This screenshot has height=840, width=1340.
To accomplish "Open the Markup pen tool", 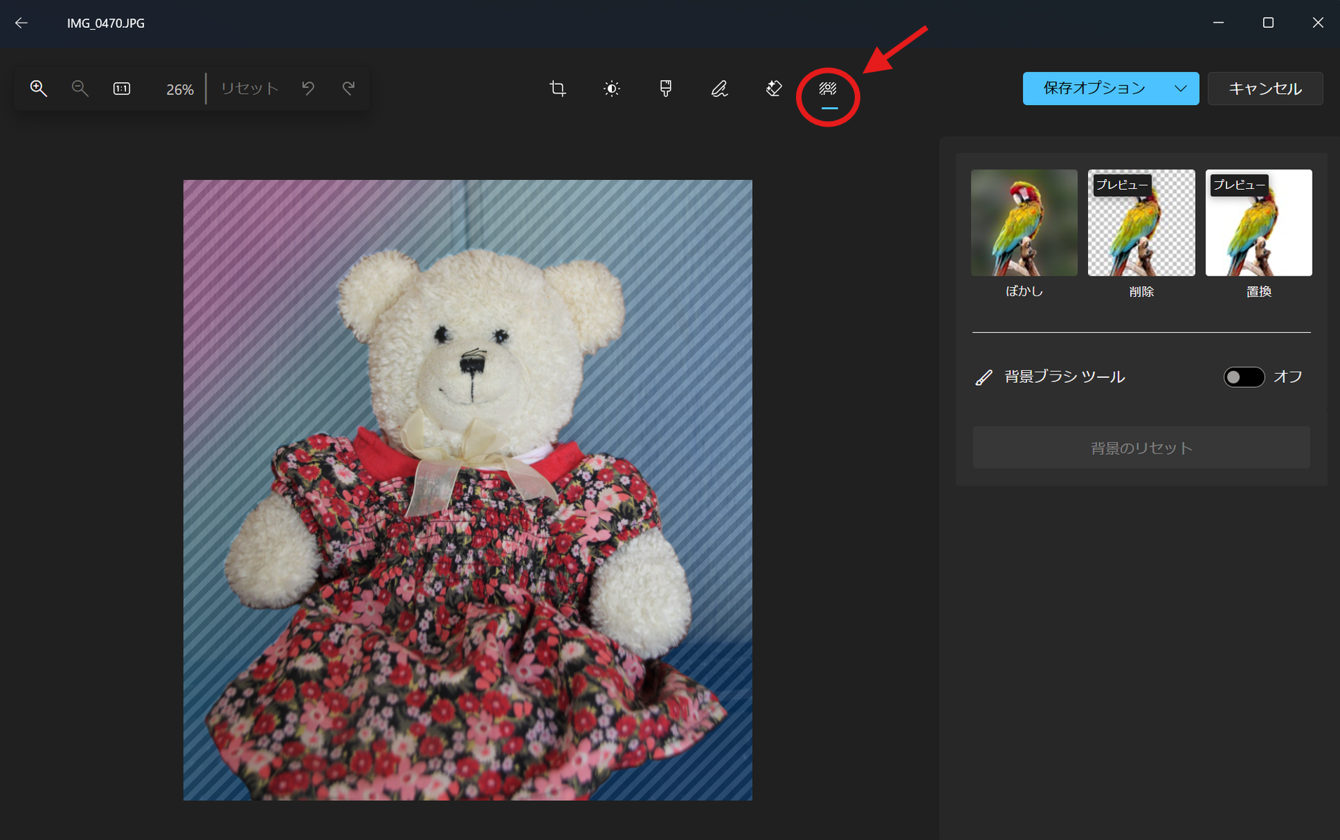I will coord(719,89).
